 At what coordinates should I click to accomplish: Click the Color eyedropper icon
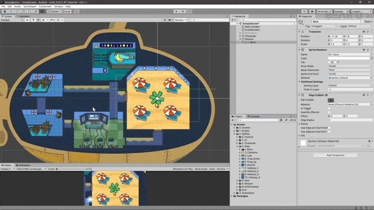tap(372, 58)
